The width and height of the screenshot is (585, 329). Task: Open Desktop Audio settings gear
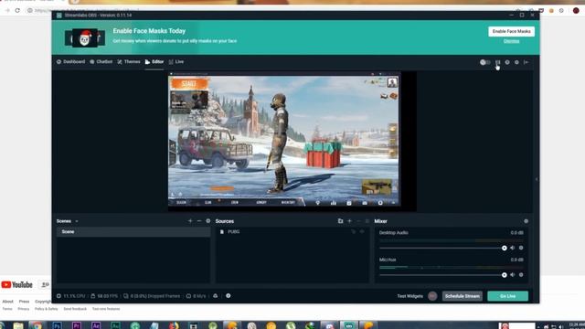click(521, 248)
